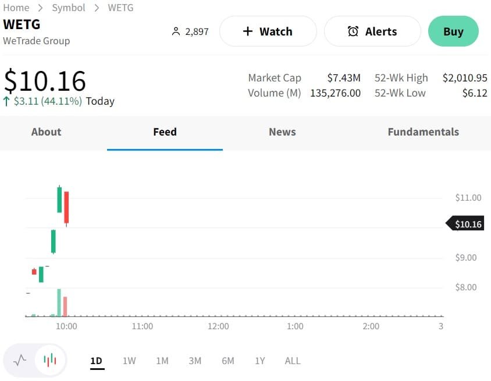
Task: Go to Home breadcrumb link
Action: 16,8
